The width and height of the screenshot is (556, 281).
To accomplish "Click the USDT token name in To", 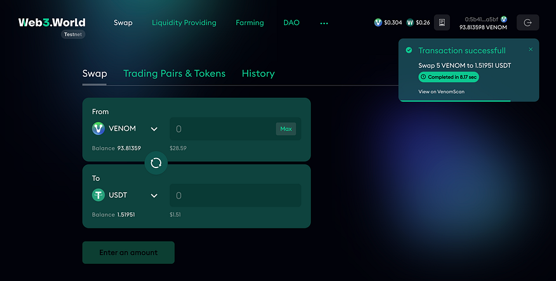I will (x=118, y=195).
